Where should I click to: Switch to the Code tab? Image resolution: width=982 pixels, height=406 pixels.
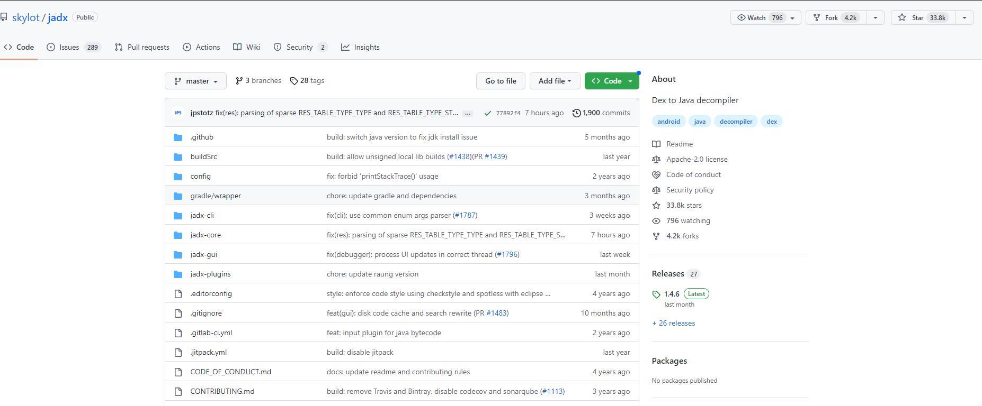point(19,47)
